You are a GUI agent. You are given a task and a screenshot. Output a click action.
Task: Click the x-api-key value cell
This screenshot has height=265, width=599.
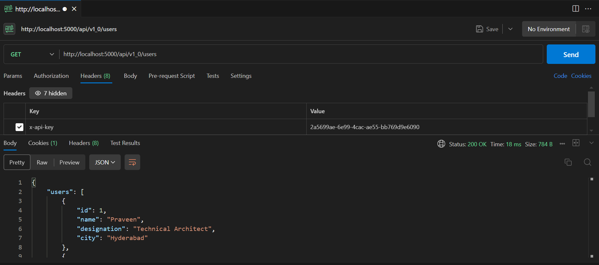coord(446,127)
